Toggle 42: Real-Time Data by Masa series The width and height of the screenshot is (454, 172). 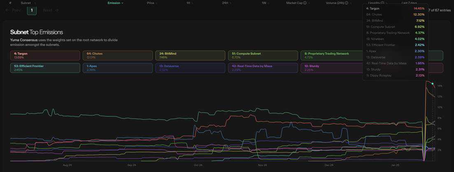coord(263,67)
